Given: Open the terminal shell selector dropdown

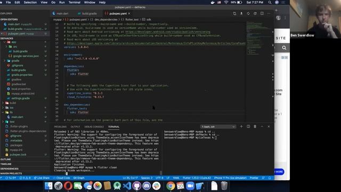Looking at the screenshot, I should [218, 126].
